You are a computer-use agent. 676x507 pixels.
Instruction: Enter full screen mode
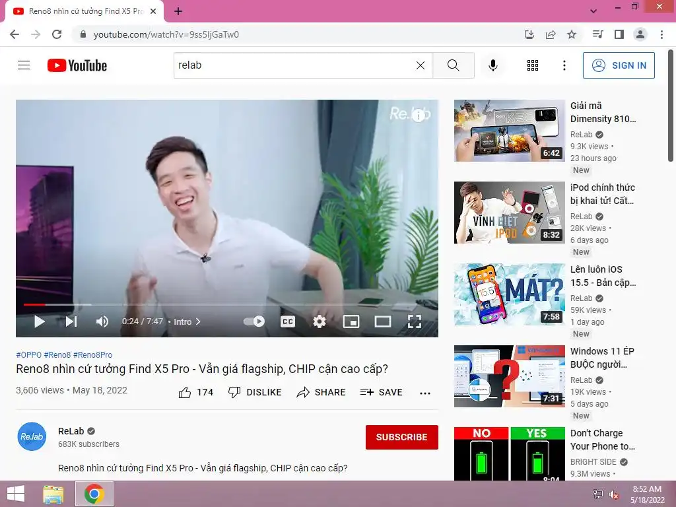[x=415, y=321]
